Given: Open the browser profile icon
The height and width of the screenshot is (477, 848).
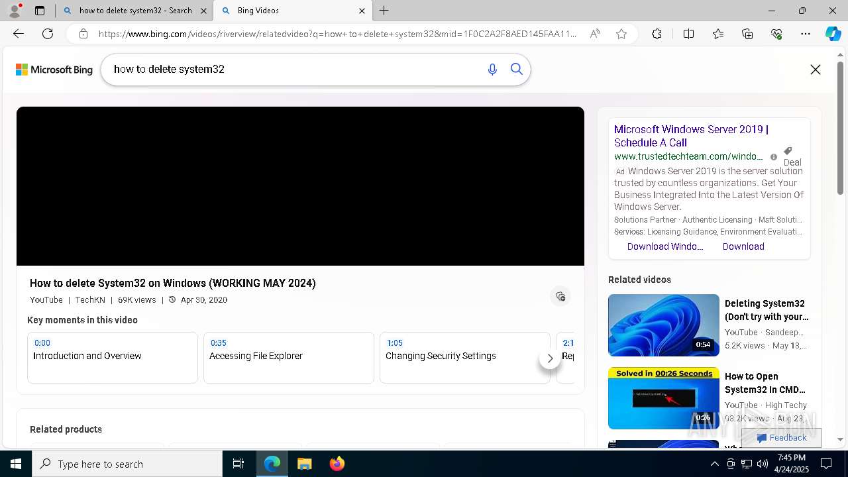Looking at the screenshot, I should [15, 11].
